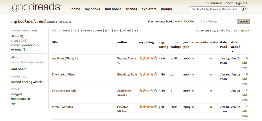Viewport: 262px width, 121px height.
Task: Focus the find books search field
Action: click(x=215, y=9)
